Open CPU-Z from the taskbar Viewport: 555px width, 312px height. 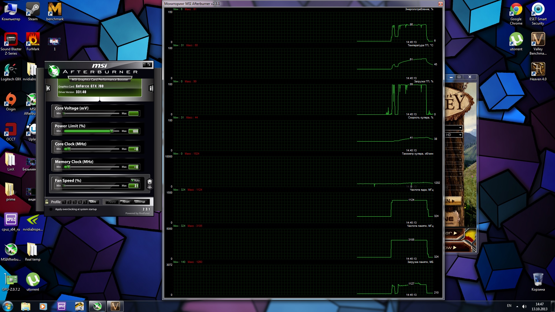pos(61,306)
